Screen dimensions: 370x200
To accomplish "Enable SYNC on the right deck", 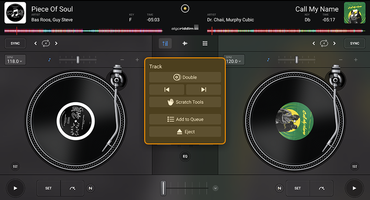I will click(x=355, y=43).
